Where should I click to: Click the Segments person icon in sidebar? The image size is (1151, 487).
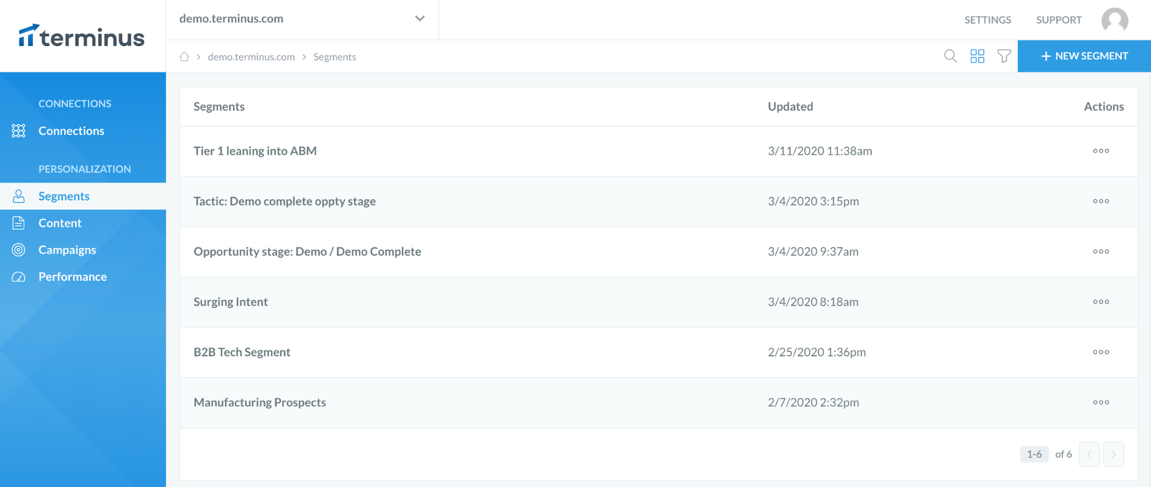pos(18,196)
